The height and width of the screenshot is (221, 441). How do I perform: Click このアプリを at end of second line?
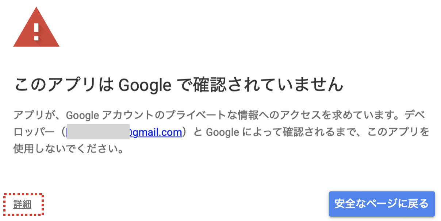click(x=398, y=132)
